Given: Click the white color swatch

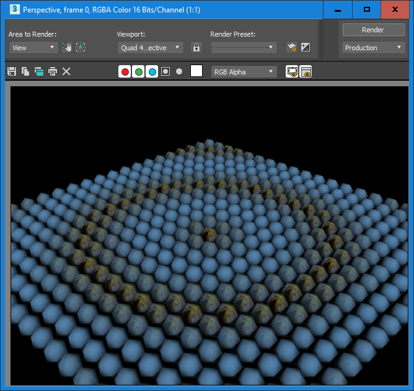Looking at the screenshot, I should [196, 71].
